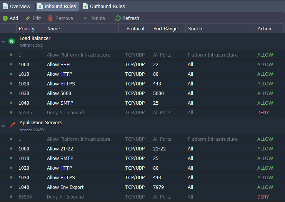The width and height of the screenshot is (285, 202).
Task: Select the Load Balancer Allow HTTPS rule row
Action: 142,83
